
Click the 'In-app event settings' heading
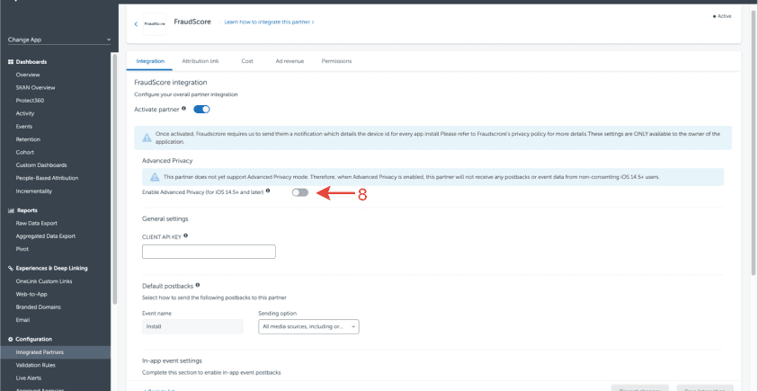172,360
